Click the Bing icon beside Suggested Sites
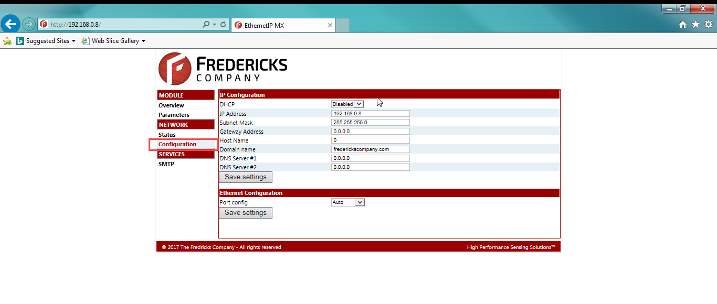The width and height of the screenshot is (717, 304). [19, 41]
